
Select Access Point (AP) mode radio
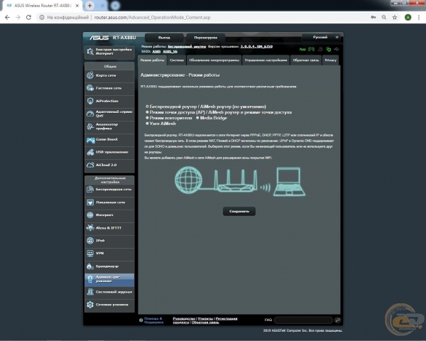(147, 112)
